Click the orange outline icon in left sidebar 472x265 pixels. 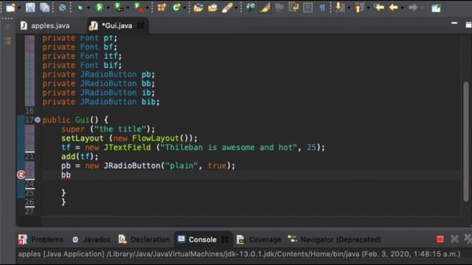8,41
